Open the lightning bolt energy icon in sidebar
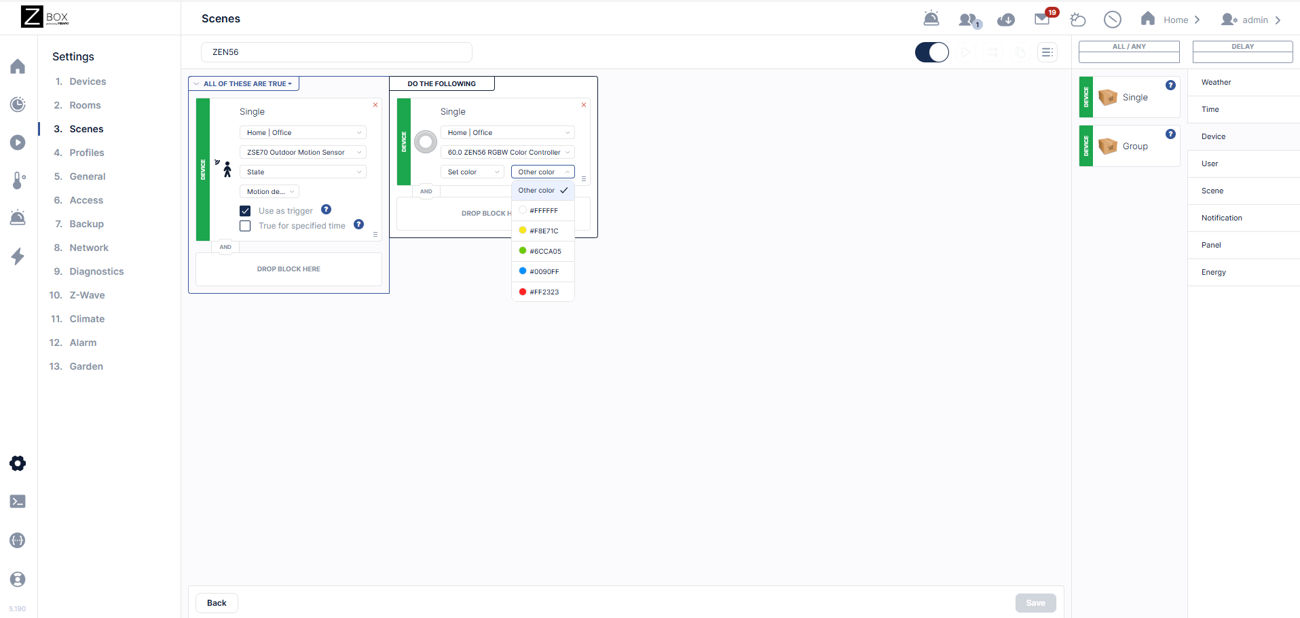This screenshot has height=618, width=1300. [18, 256]
